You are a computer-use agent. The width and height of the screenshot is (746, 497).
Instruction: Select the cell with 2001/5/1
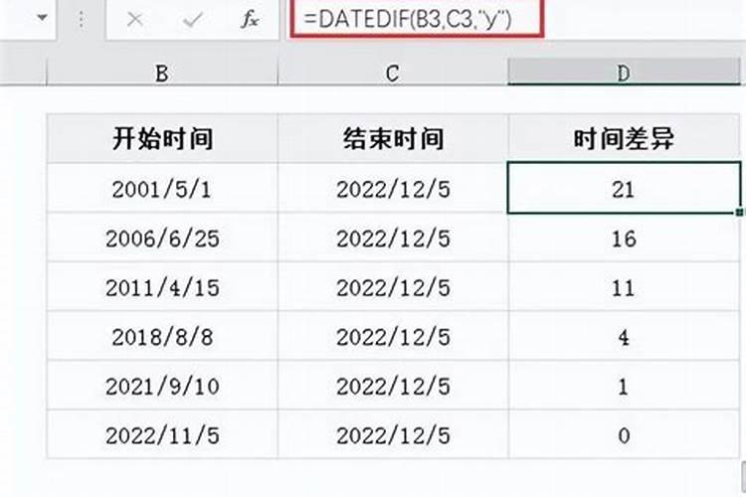(x=162, y=188)
